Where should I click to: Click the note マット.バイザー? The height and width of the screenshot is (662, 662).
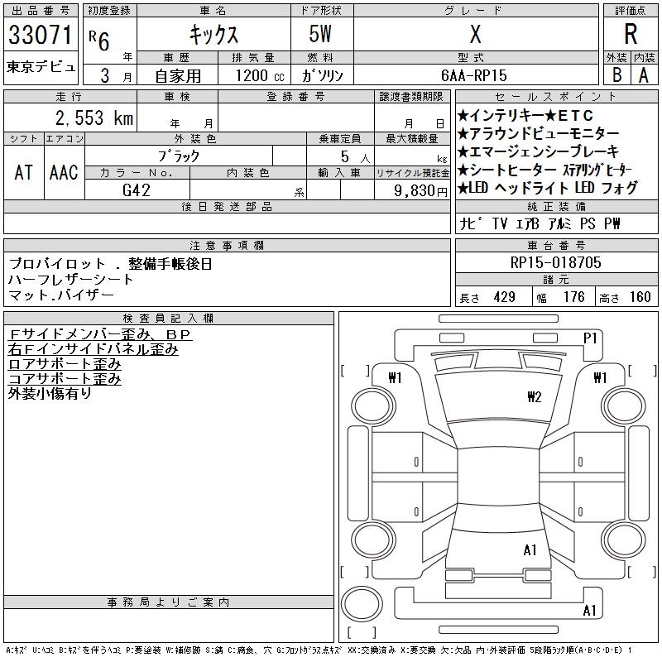(61, 295)
